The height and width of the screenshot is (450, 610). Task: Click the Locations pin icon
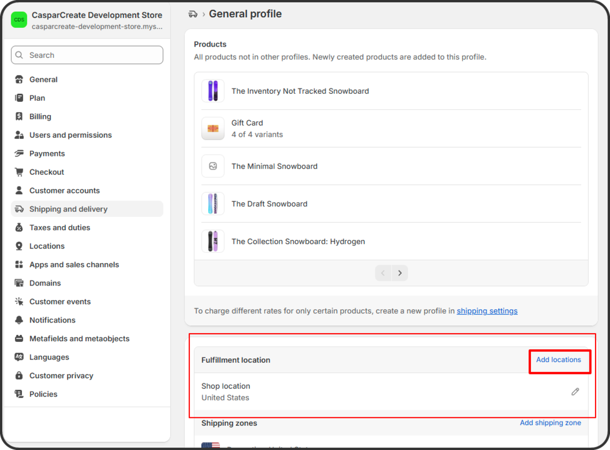(19, 246)
